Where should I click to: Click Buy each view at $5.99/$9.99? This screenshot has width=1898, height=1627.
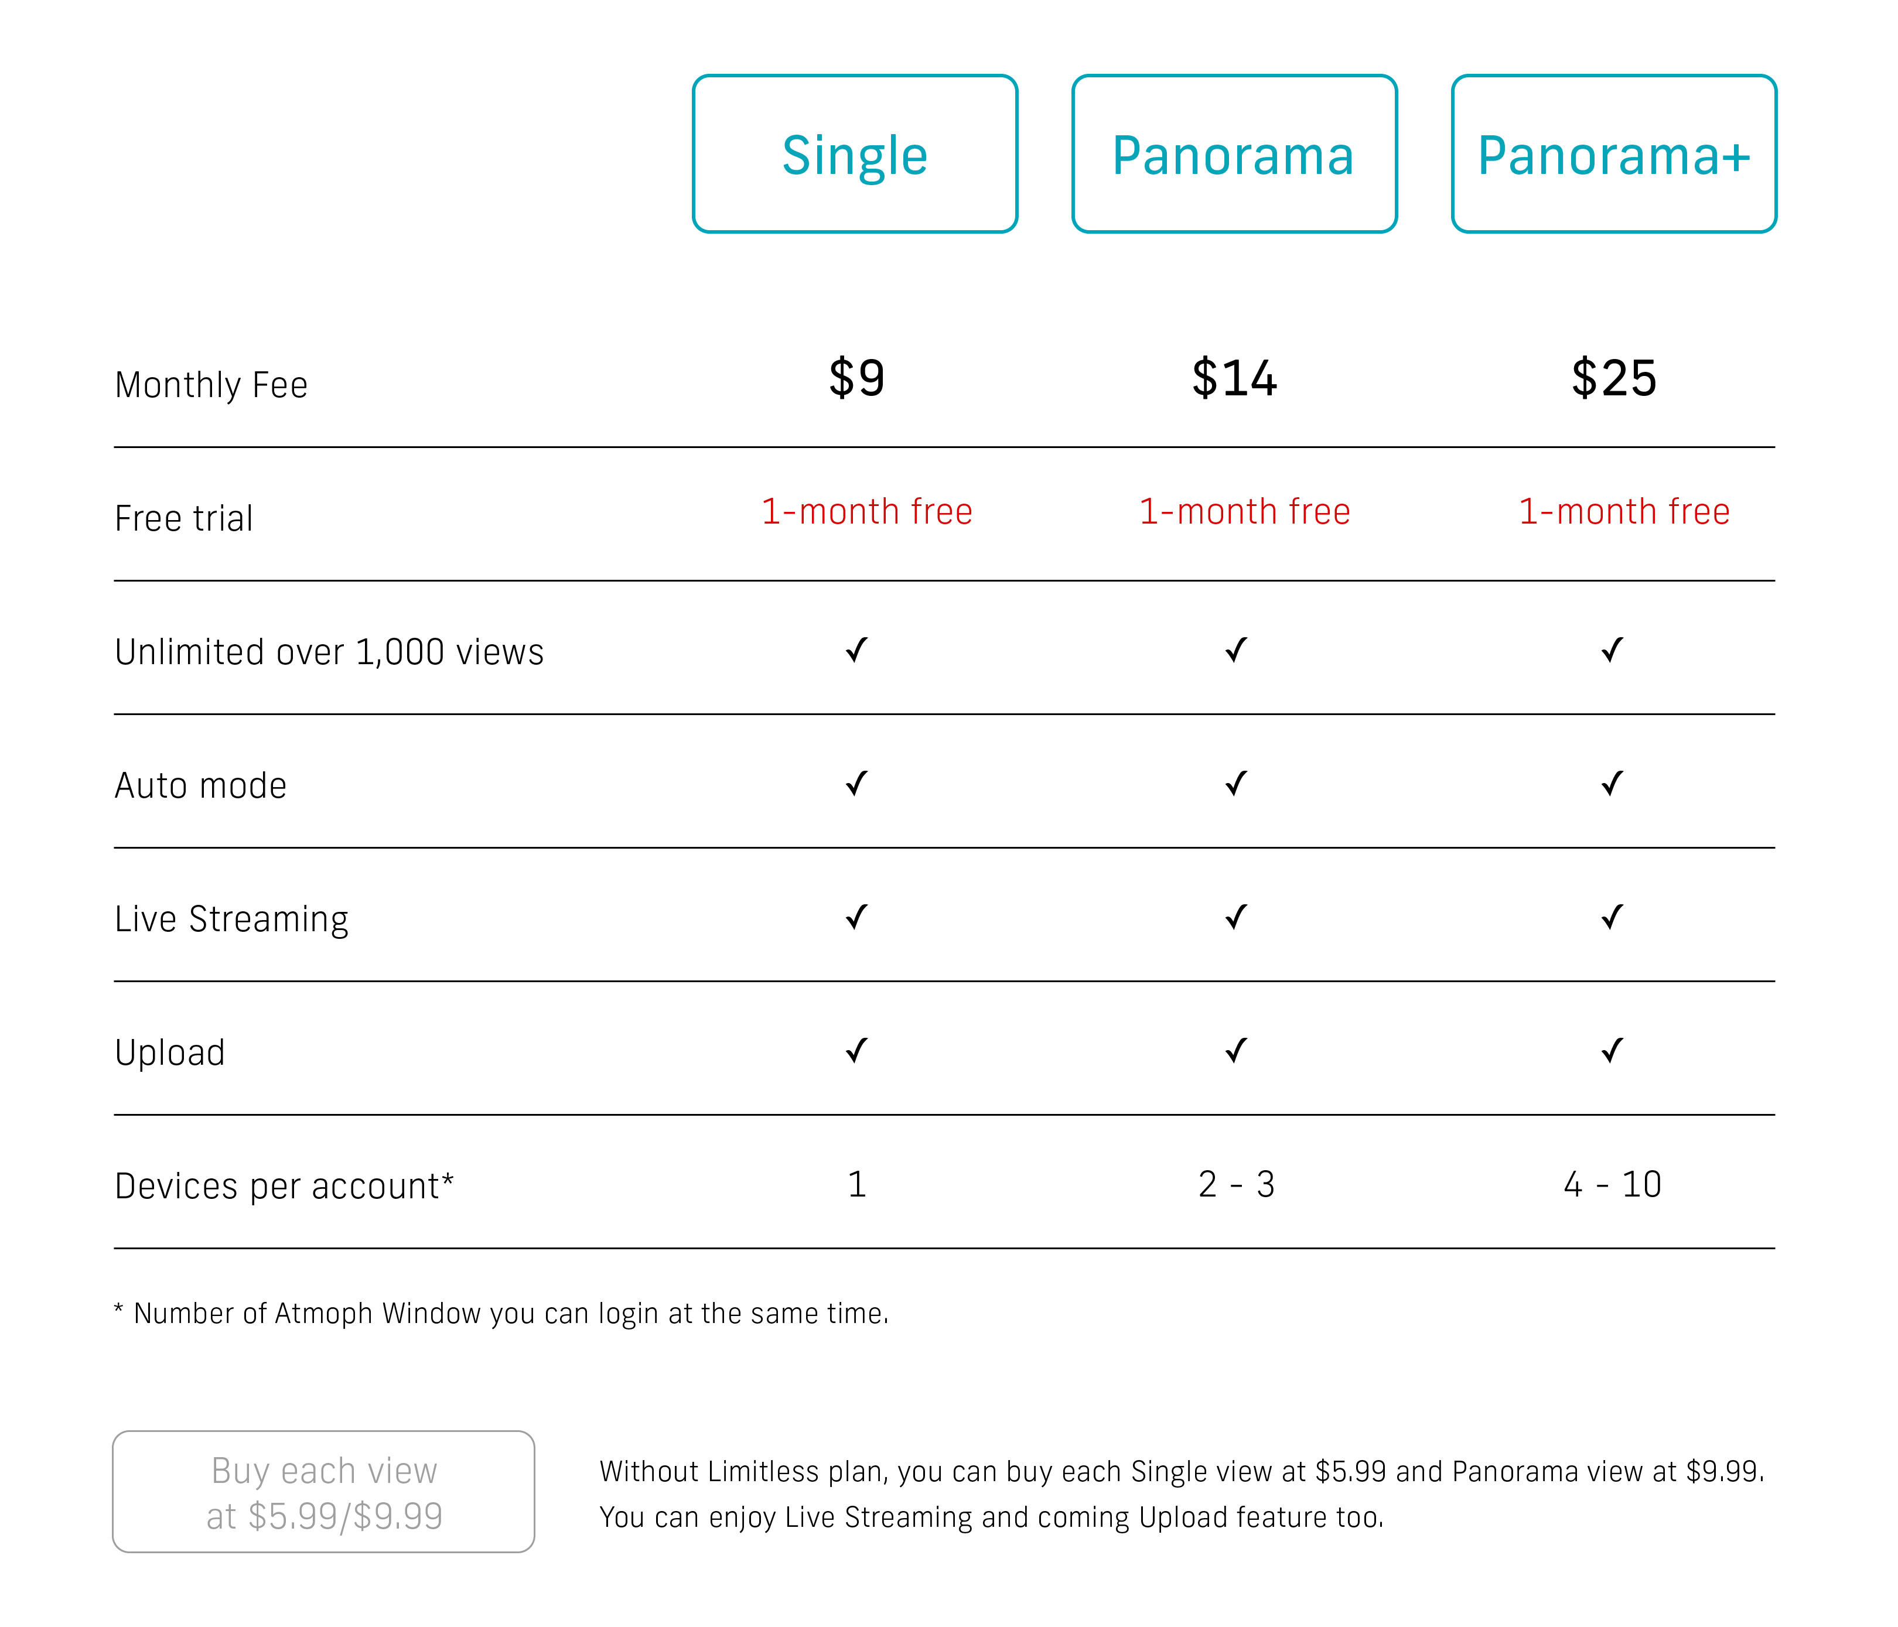click(x=323, y=1492)
